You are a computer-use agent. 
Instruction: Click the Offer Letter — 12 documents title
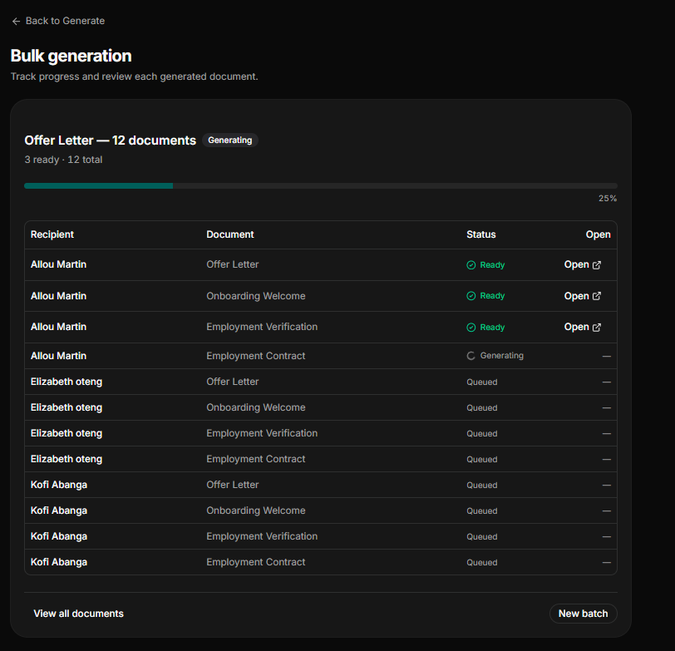(x=111, y=141)
